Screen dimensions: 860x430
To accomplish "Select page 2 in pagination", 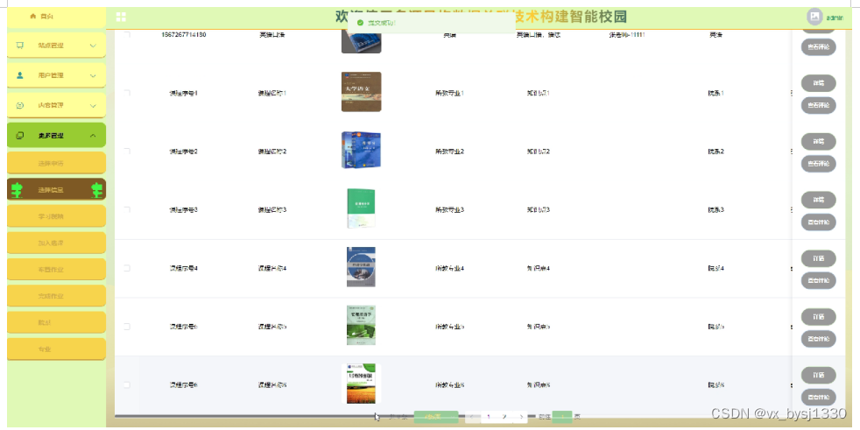I will coord(504,417).
